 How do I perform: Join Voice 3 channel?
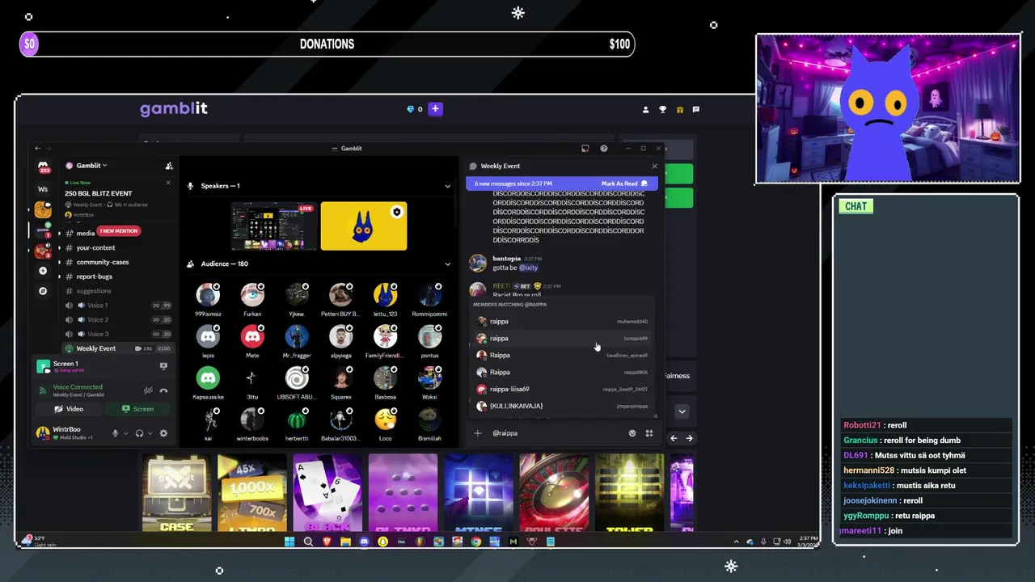point(119,334)
